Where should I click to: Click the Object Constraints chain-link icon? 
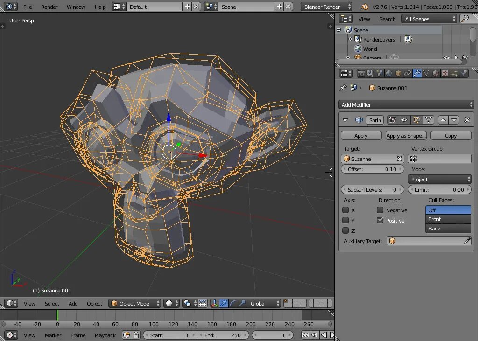[x=408, y=73]
